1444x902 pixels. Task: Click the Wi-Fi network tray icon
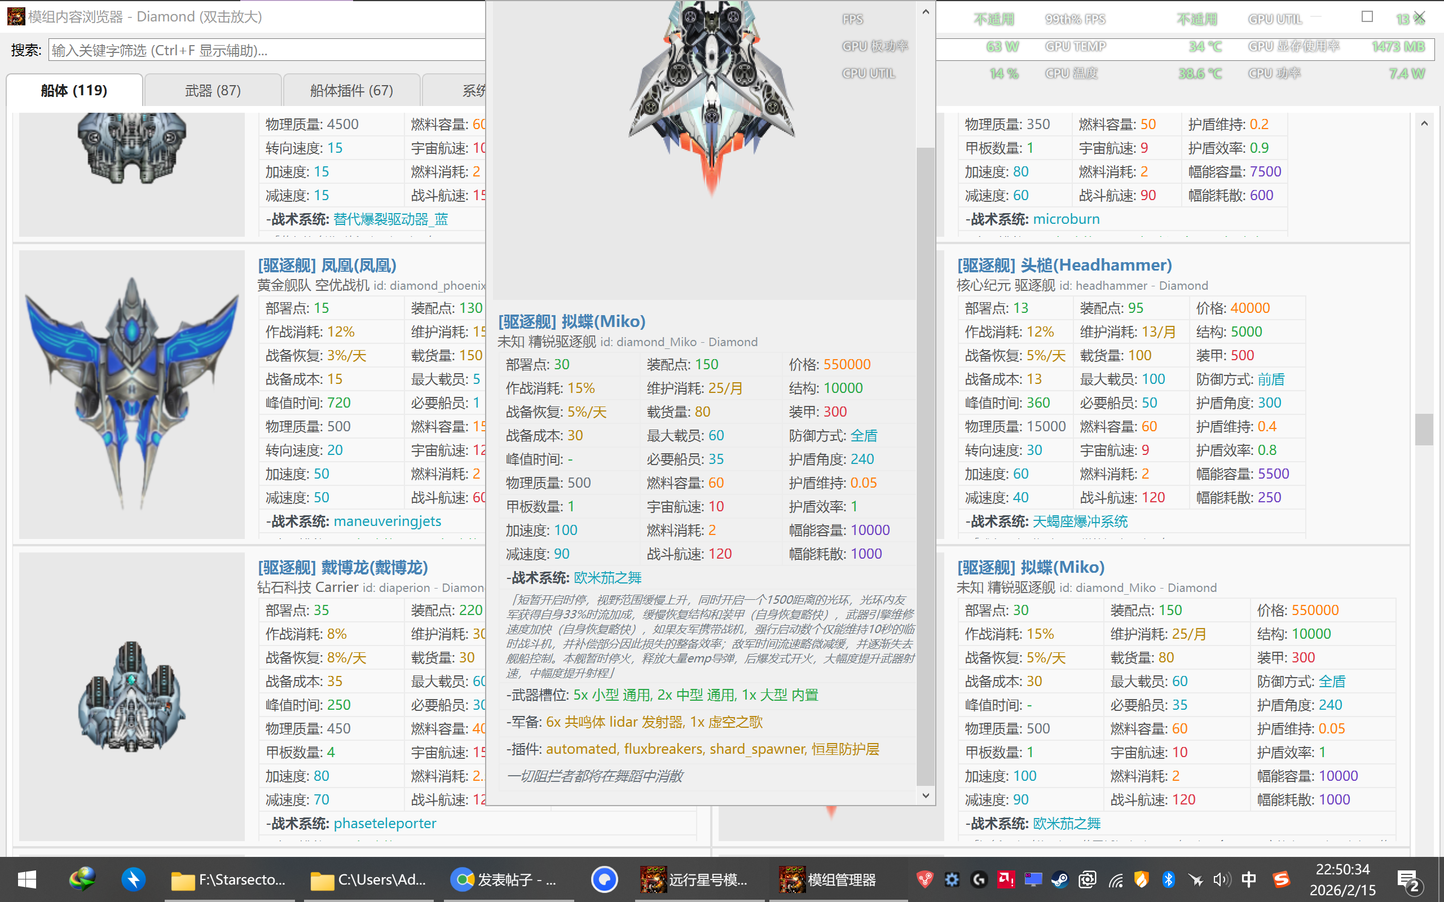(1116, 879)
